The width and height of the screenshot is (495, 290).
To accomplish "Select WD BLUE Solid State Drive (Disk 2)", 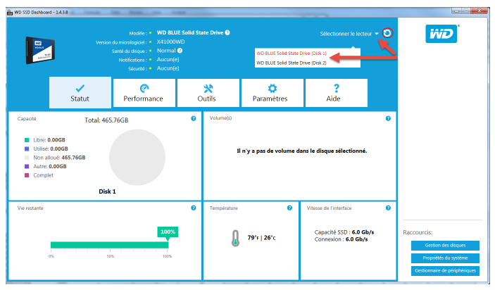I will (292, 63).
